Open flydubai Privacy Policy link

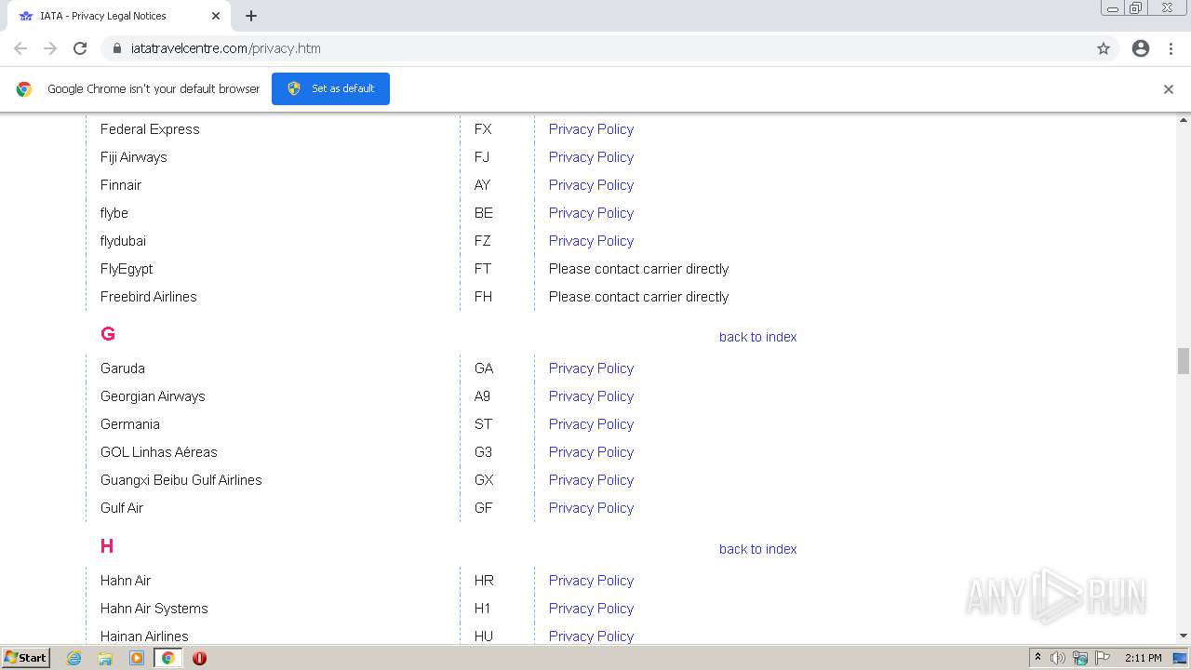point(591,241)
